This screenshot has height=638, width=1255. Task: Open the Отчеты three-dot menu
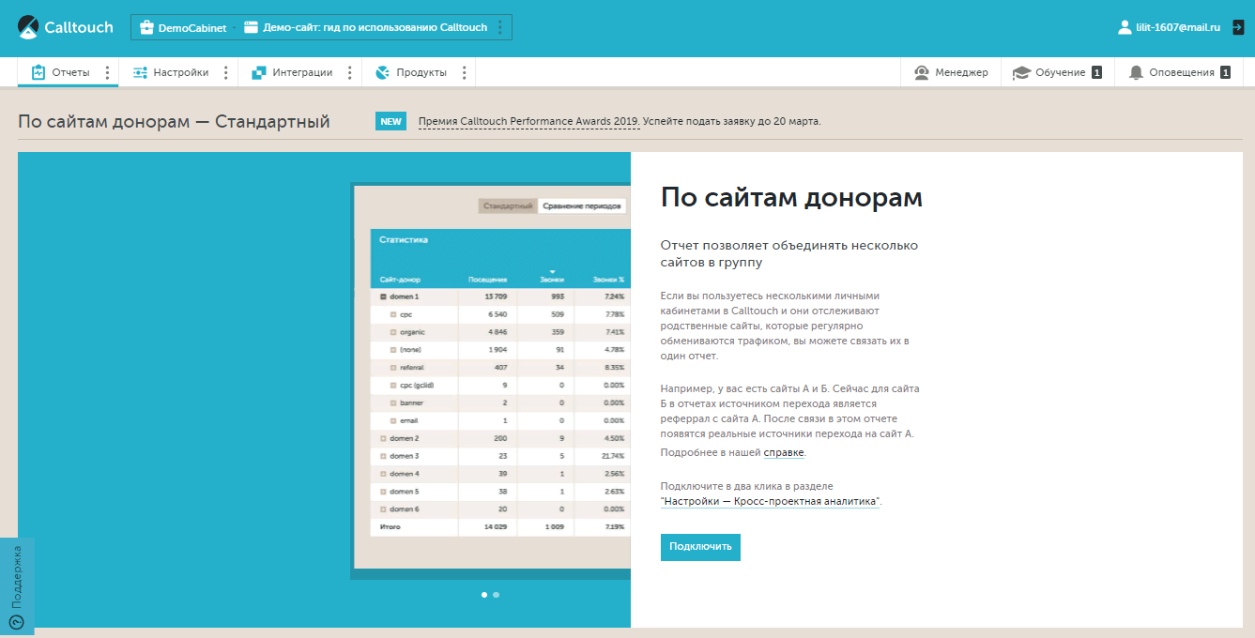click(x=107, y=72)
